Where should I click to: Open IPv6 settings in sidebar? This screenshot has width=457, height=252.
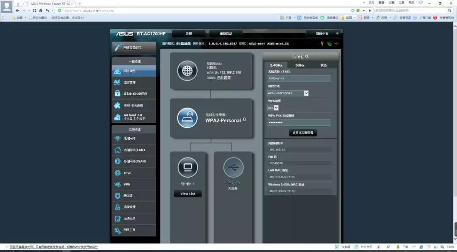[134, 173]
